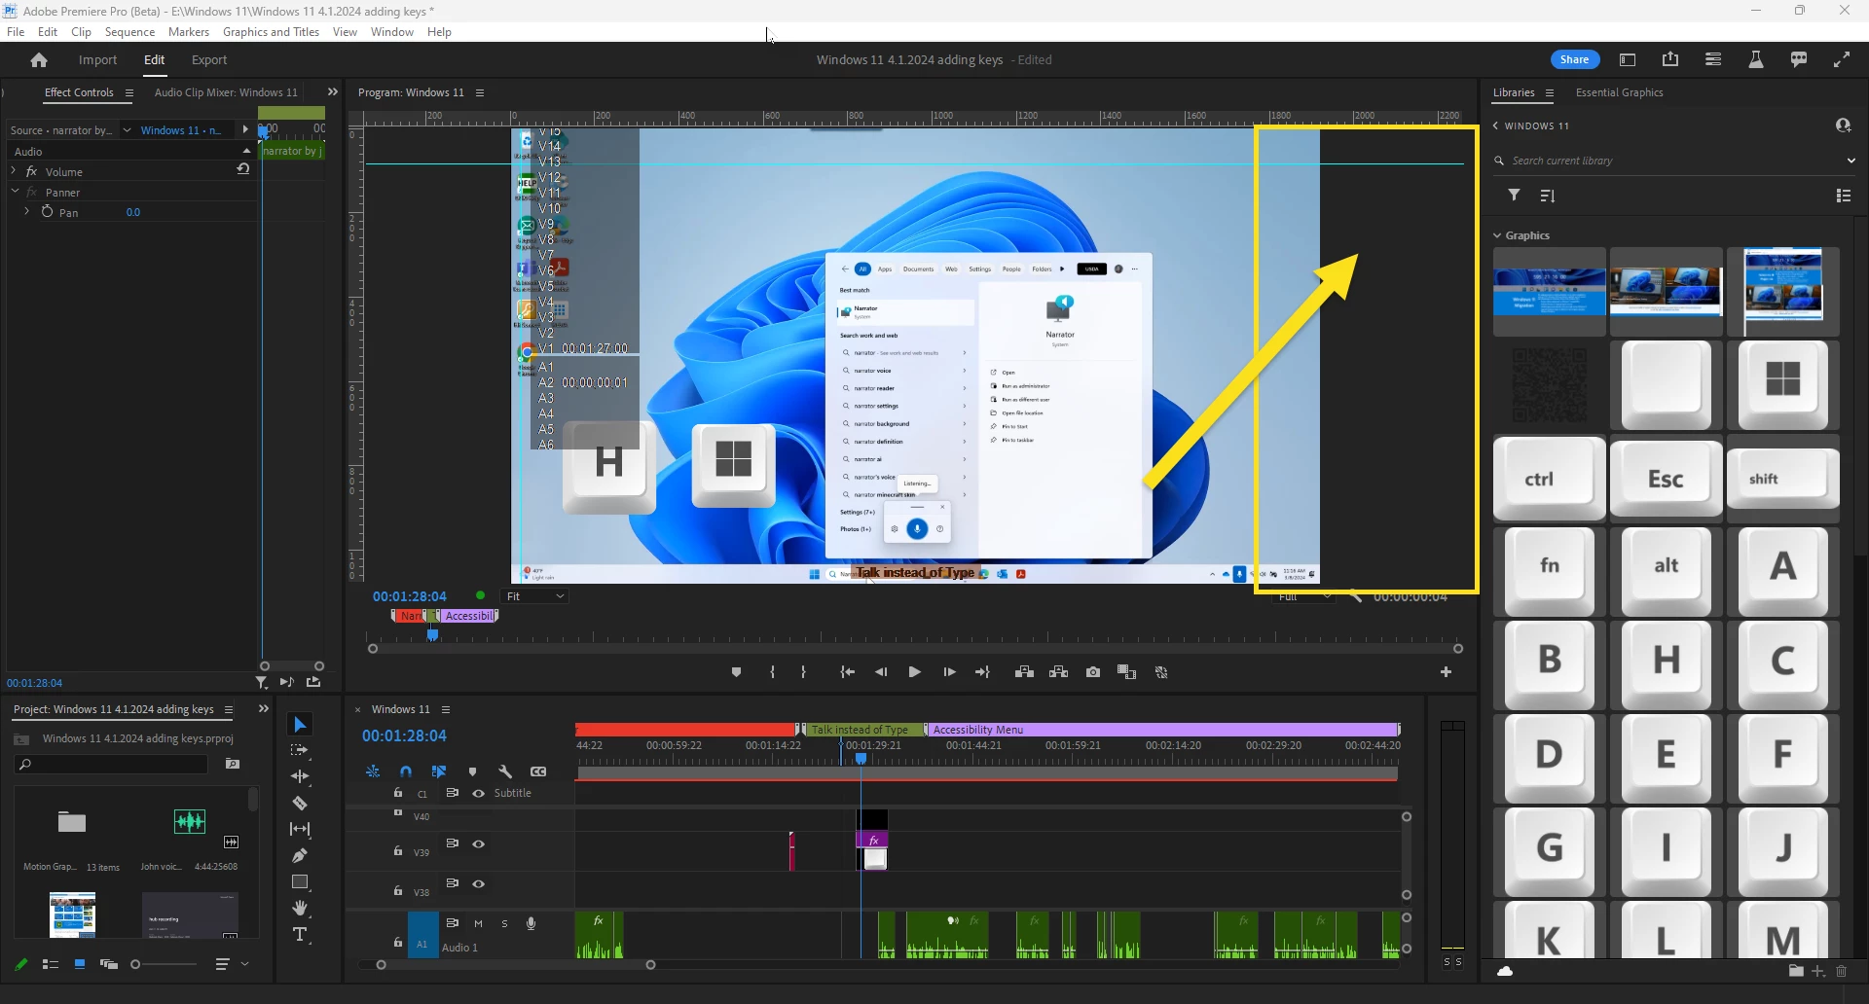Step back one frame
1869x1004 pixels.
pyautogui.click(x=881, y=672)
